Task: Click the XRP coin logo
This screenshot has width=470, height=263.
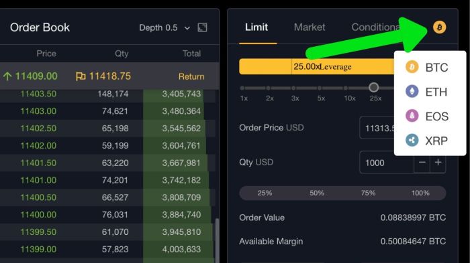Action: 412,140
